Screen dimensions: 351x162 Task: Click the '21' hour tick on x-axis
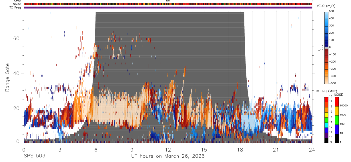276,150
